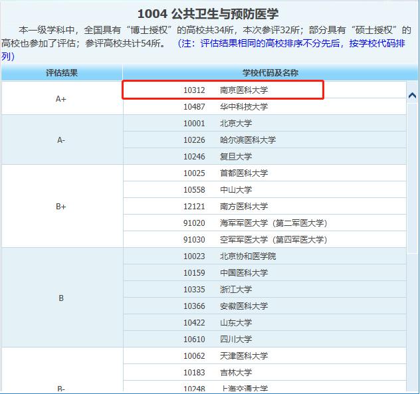Select the 首都医科大学 row
Screen dimensions: 420x394
[264, 173]
